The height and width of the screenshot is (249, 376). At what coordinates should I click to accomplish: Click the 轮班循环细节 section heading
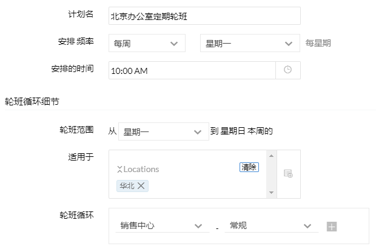pyautogui.click(x=32, y=101)
